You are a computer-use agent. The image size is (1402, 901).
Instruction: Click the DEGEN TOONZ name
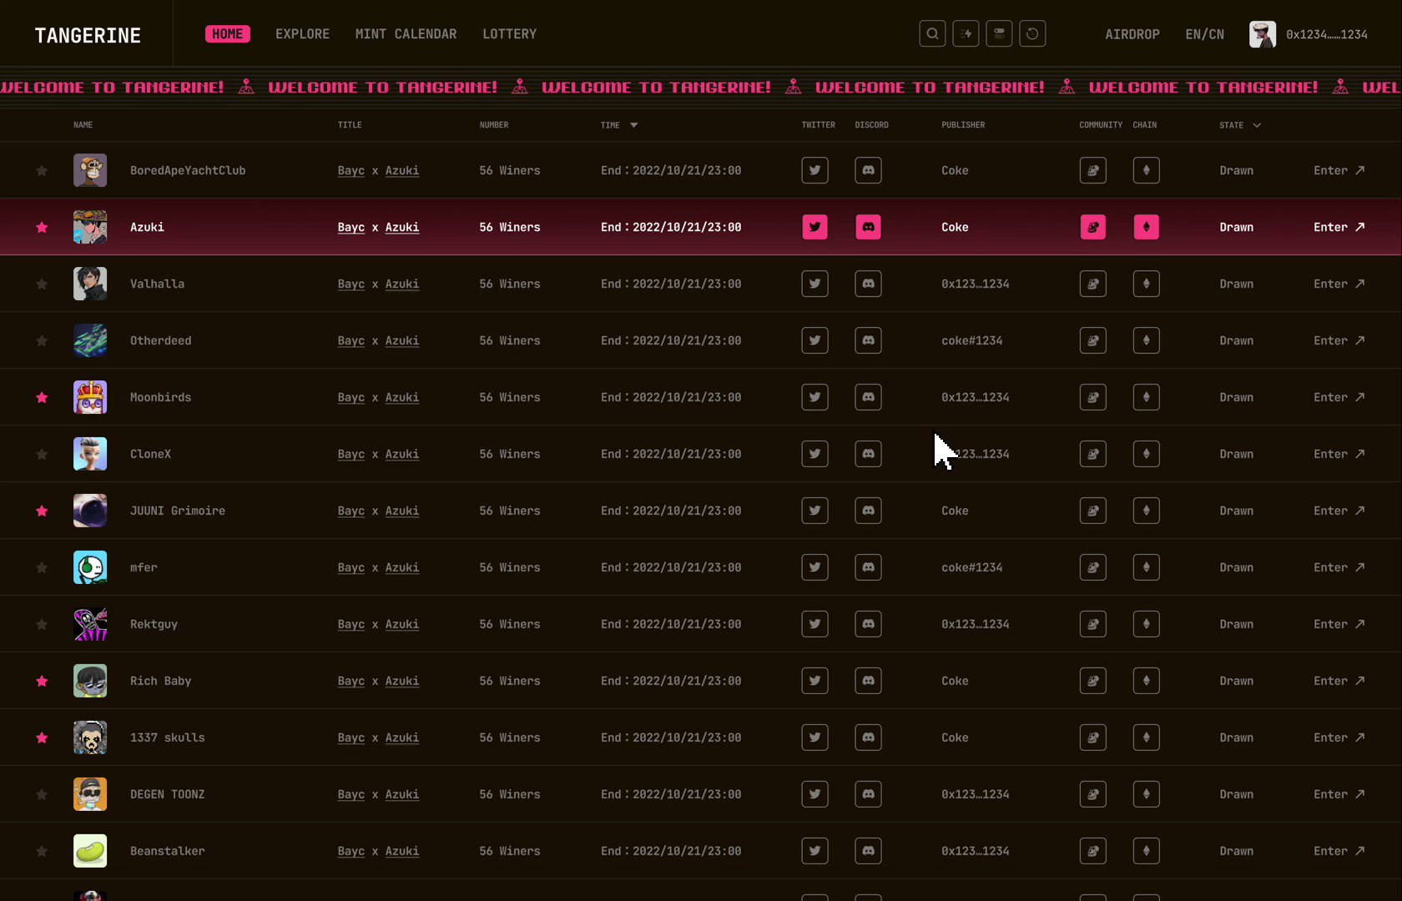click(168, 794)
